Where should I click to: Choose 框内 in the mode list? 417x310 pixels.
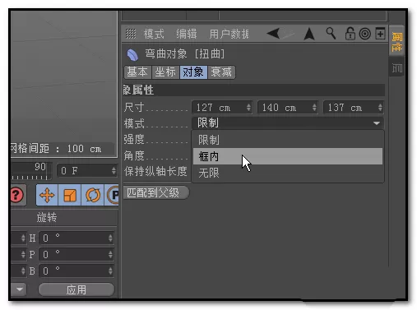[x=288, y=156]
